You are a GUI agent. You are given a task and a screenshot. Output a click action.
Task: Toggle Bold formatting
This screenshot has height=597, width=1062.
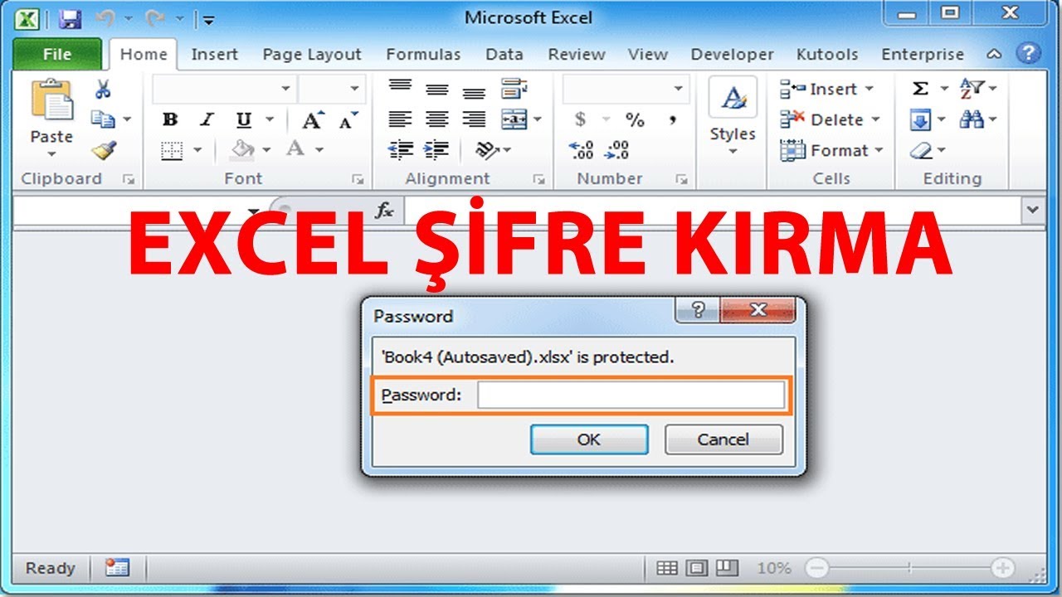pyautogui.click(x=170, y=119)
